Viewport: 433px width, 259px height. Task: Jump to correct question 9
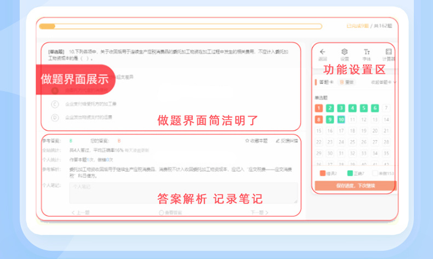(x=330, y=120)
